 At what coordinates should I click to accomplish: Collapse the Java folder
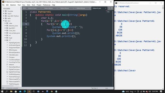point(4,21)
